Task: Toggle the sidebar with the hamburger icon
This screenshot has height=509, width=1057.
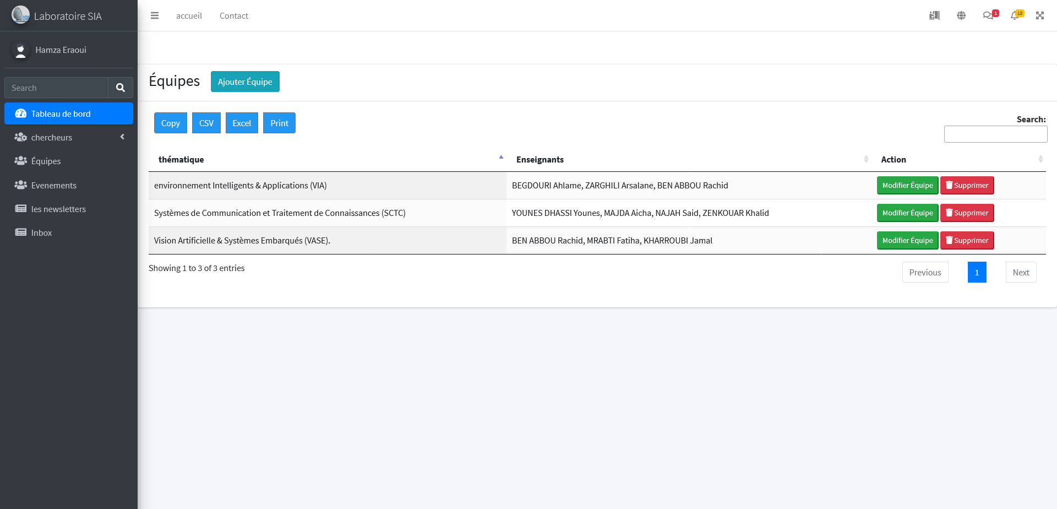Action: (155, 16)
